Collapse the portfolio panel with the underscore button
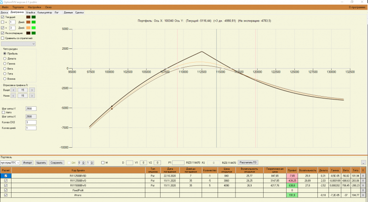 pos(363,162)
